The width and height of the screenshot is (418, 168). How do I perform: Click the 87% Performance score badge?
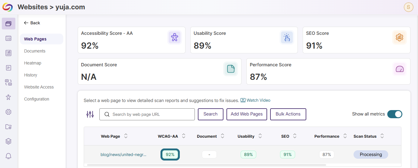pos(327,154)
